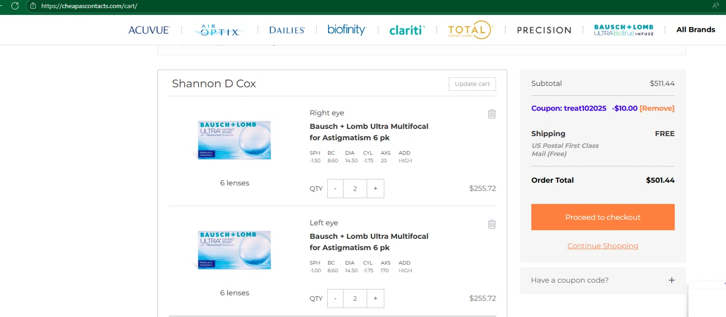Increase Right eye quantity with plus
Screen dimensions: 726x317
tap(375, 189)
